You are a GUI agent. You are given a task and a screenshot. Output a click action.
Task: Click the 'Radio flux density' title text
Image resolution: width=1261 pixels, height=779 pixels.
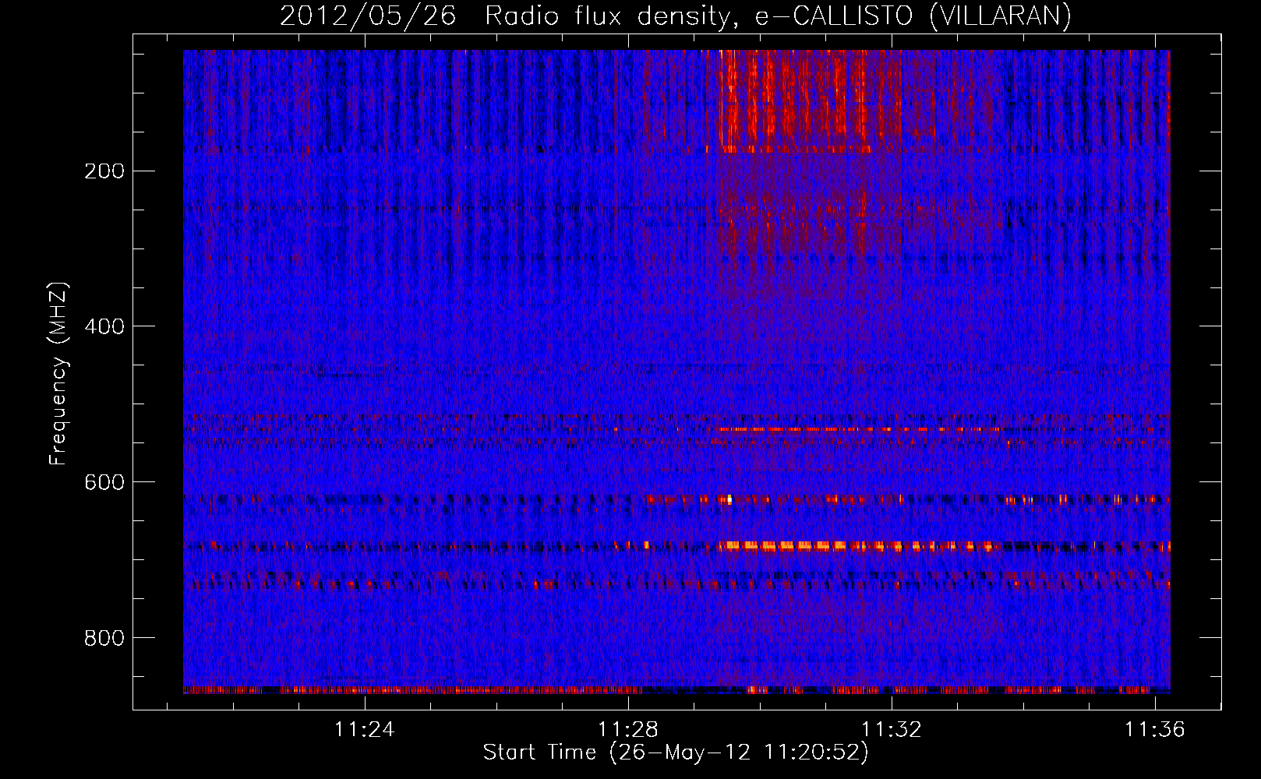[x=612, y=16]
